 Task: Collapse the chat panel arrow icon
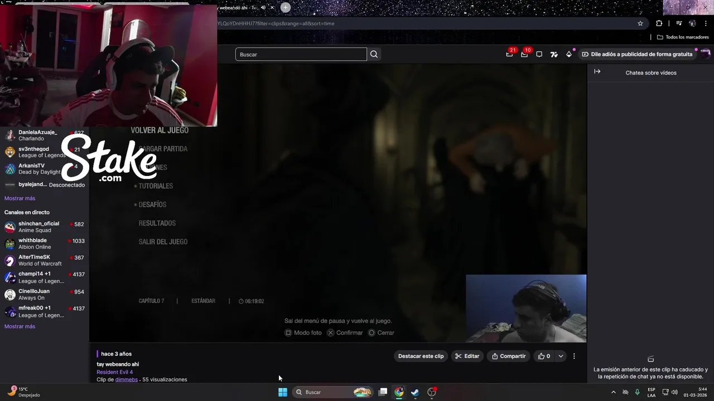(597, 71)
